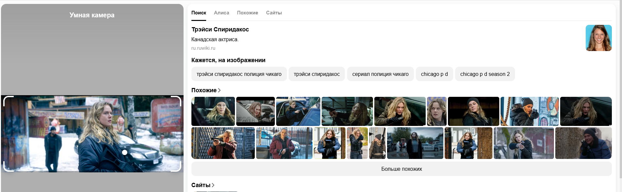The width and height of the screenshot is (622, 192).
Task: Select chip трэйси спиридакос полиция чикаго
Action: [239, 74]
